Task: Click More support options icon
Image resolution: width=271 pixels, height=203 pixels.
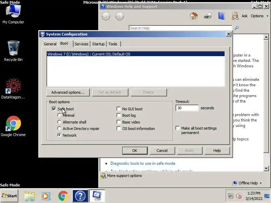Action: [x=103, y=176]
